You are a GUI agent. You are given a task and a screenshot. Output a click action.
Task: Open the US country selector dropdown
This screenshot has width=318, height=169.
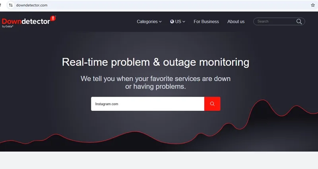pos(178,22)
